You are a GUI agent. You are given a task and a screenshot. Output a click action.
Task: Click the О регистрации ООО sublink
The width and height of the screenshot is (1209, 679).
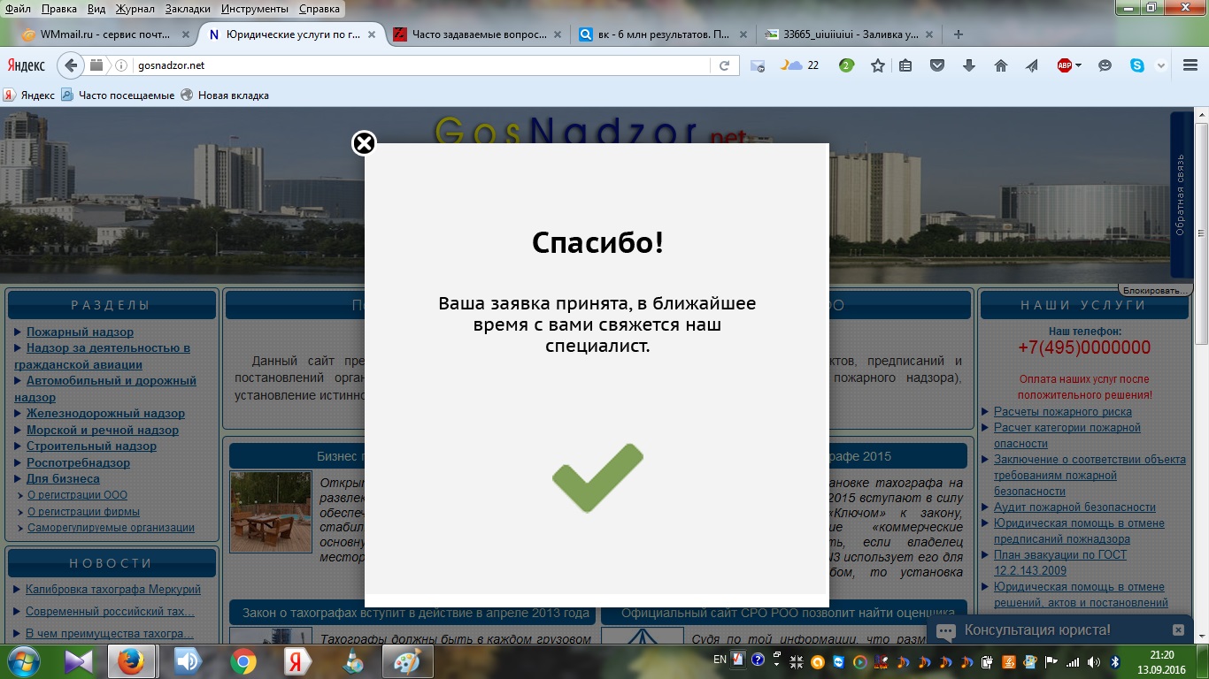[x=77, y=495]
